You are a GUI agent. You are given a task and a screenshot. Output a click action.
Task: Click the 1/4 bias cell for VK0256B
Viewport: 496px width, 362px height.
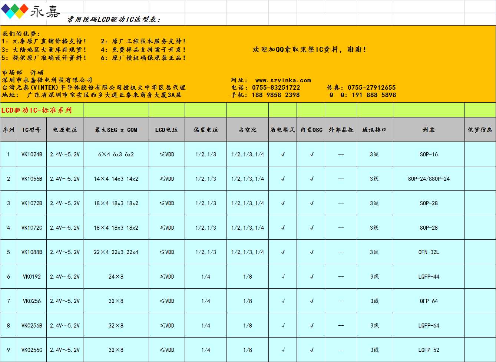[x=206, y=325]
